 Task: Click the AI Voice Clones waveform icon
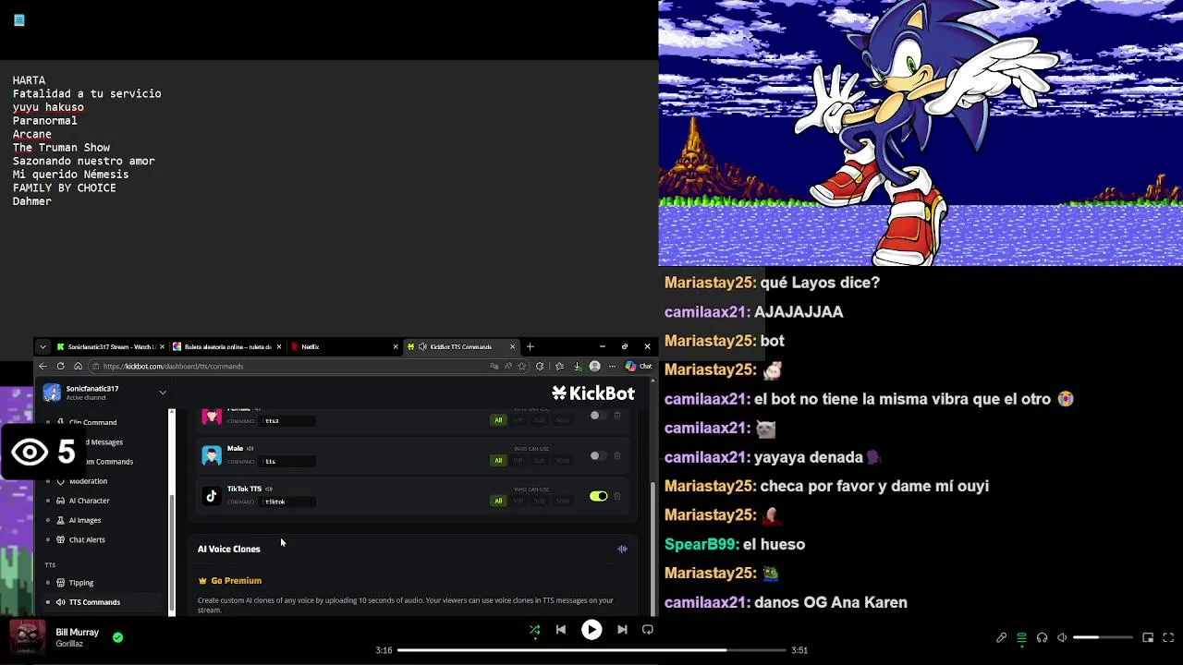(622, 549)
